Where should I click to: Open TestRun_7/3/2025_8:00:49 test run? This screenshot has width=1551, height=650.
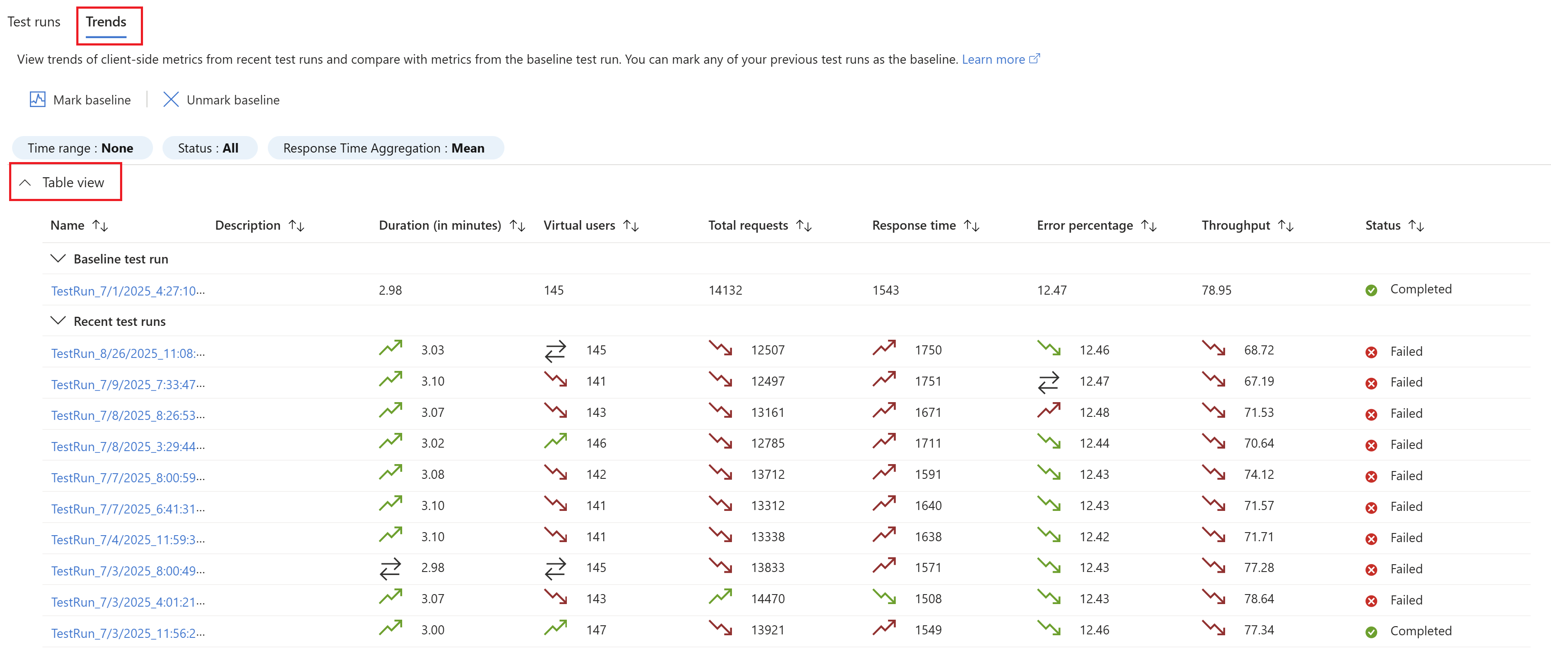(x=128, y=571)
